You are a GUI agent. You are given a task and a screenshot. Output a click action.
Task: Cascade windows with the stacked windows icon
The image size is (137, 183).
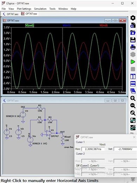(x=133, y=91)
